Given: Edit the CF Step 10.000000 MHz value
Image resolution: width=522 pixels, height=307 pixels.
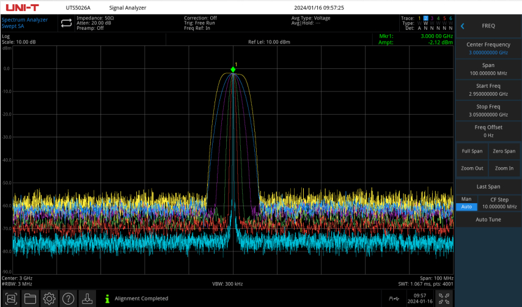Looking at the screenshot, I should click(499, 203).
